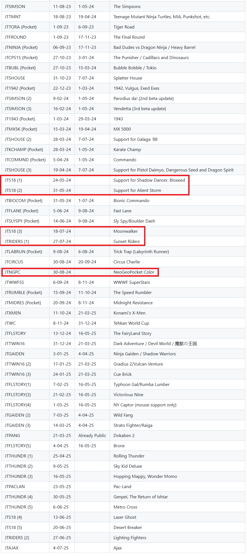The height and width of the screenshot is (556, 247).
Task: Click 'Tehkan World Cup' text
Action: pyautogui.click(x=131, y=323)
